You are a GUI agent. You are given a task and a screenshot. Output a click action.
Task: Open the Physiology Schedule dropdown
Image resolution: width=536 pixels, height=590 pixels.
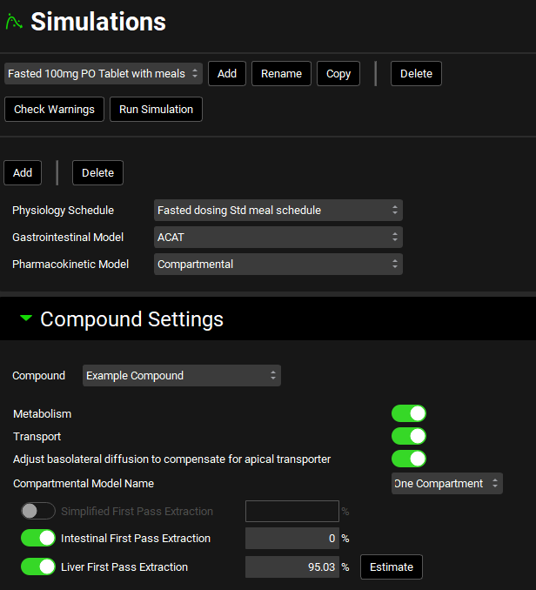pyautogui.click(x=278, y=210)
